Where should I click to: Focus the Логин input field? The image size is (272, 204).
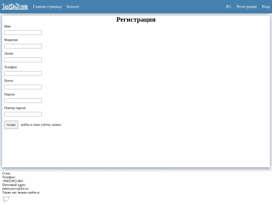coord(23,59)
